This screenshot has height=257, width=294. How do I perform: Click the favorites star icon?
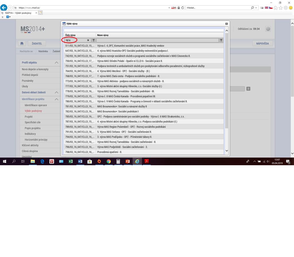coord(281,8)
